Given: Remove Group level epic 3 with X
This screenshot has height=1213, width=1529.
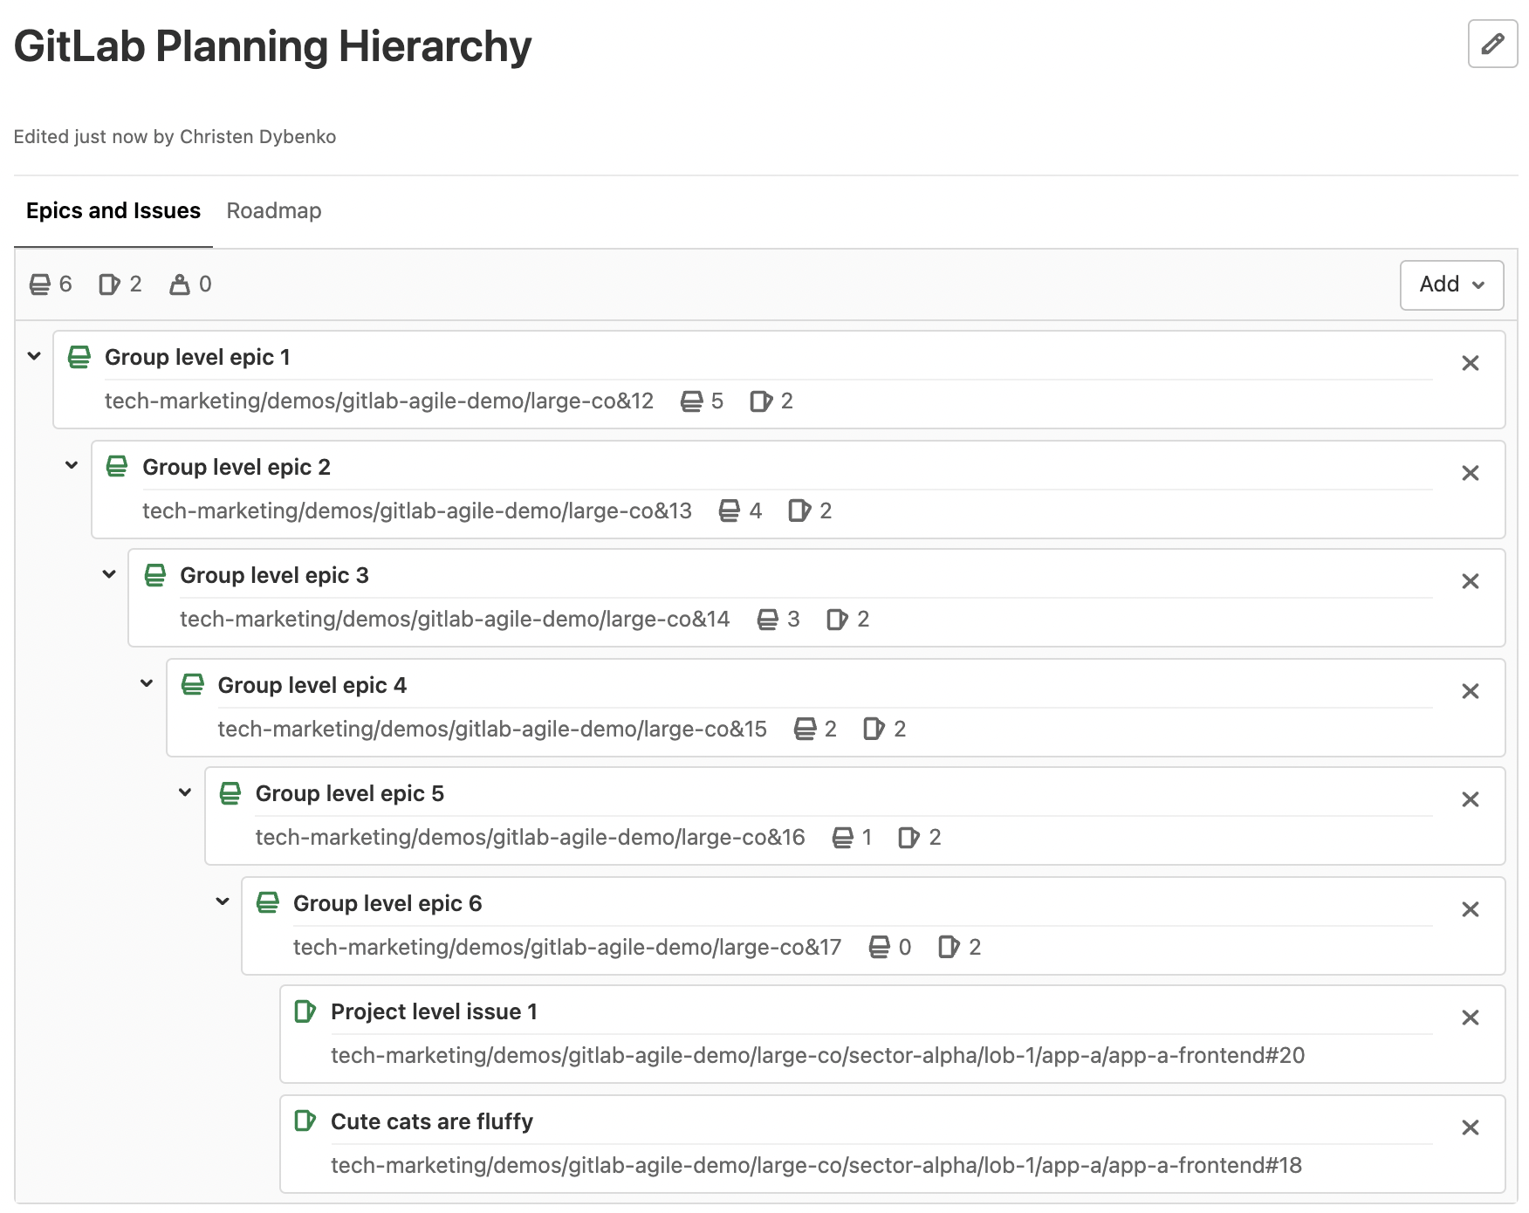Looking at the screenshot, I should (1471, 581).
